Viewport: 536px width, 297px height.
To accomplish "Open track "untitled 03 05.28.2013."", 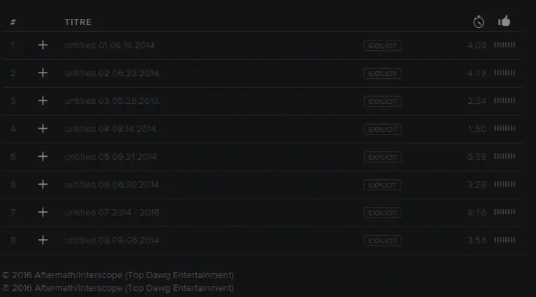I will click(112, 101).
